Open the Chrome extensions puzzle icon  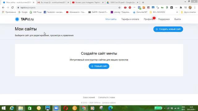tap(181, 7)
